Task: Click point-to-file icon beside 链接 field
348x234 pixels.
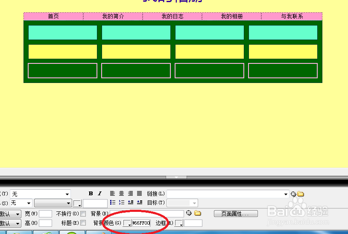Action: click(x=293, y=194)
